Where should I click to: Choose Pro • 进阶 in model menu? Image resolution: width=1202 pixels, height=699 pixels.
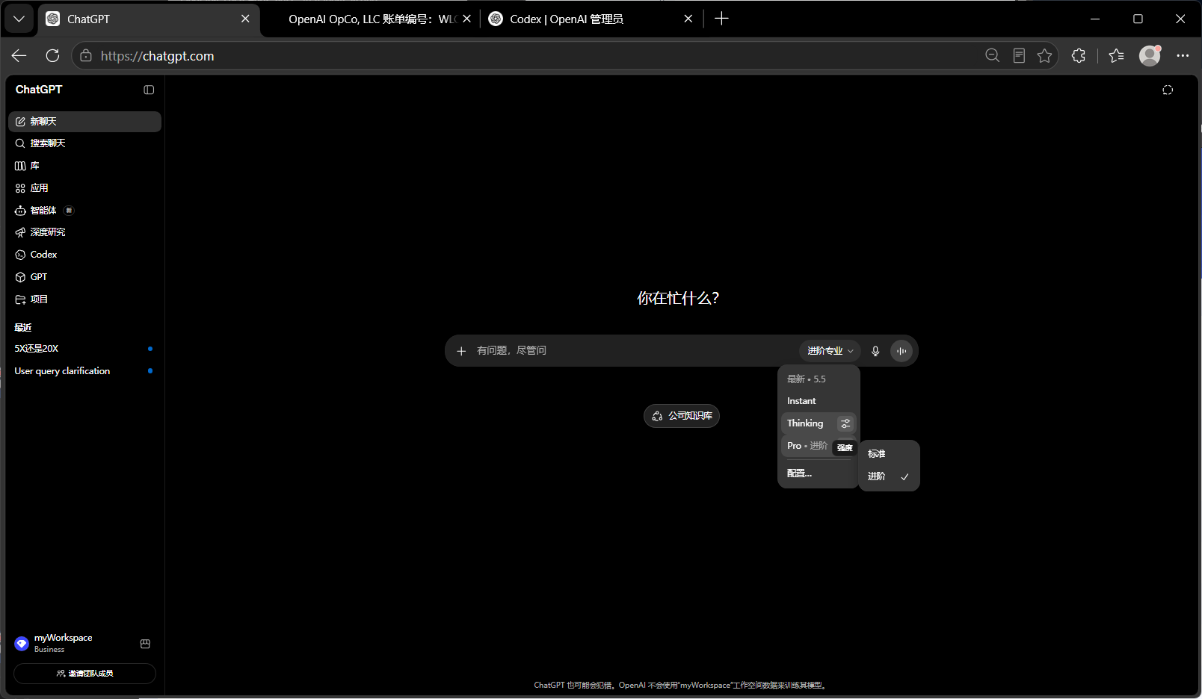click(807, 446)
